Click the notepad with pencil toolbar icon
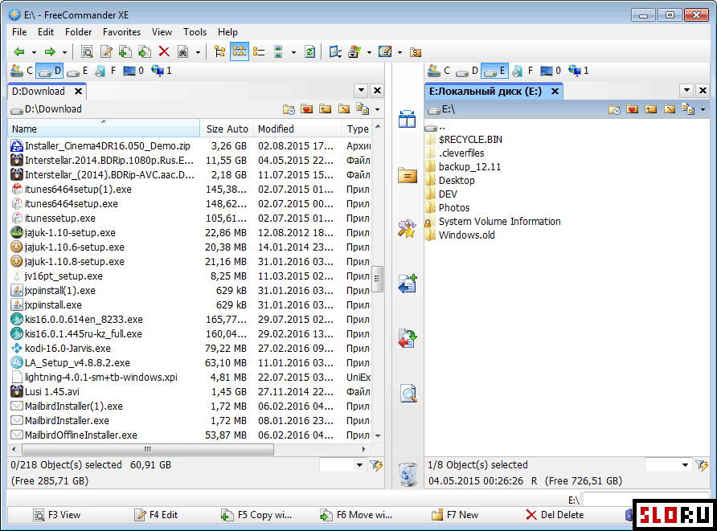The image size is (717, 531). (x=385, y=52)
